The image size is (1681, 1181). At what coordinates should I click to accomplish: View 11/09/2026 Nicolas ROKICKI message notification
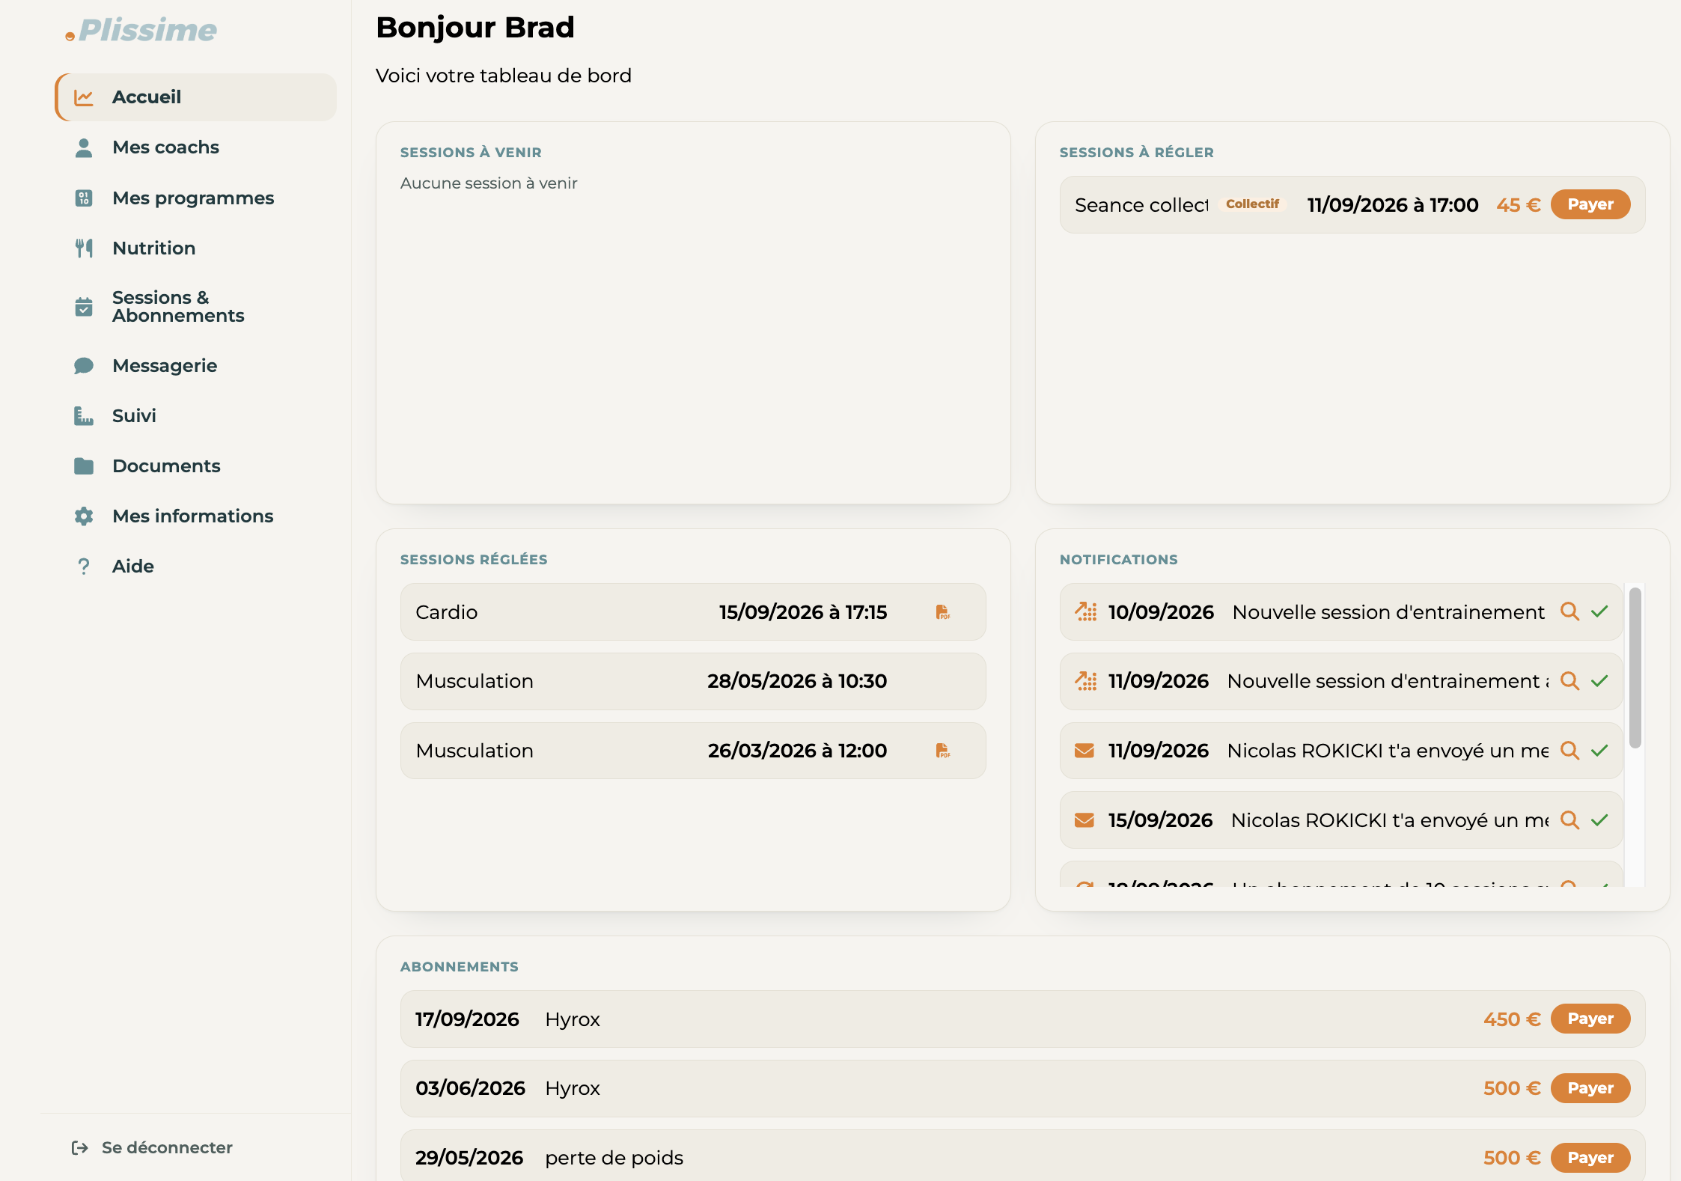click(x=1569, y=751)
